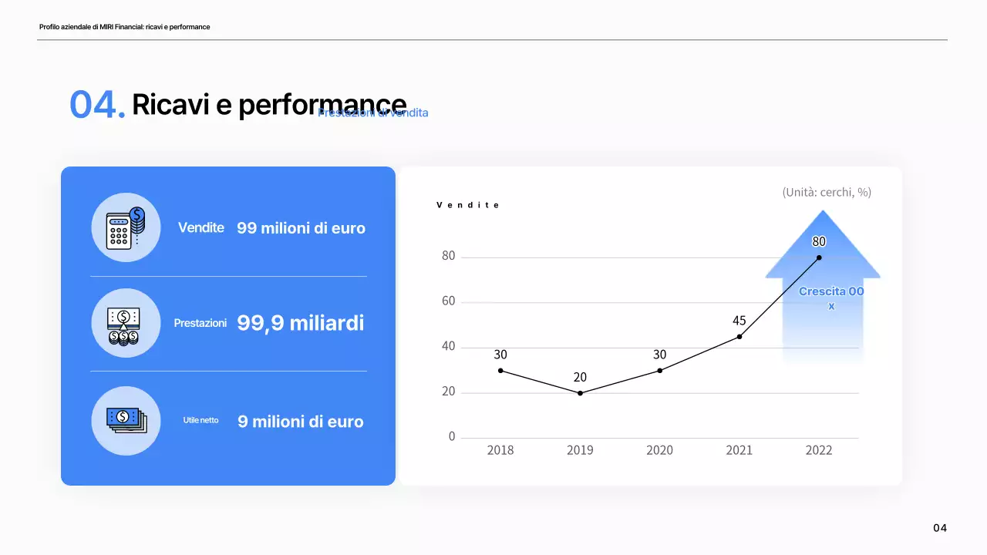Click the 2020 chart data point

tap(659, 371)
